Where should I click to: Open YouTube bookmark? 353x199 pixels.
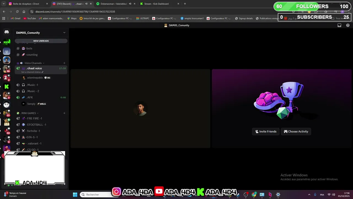[30, 19]
